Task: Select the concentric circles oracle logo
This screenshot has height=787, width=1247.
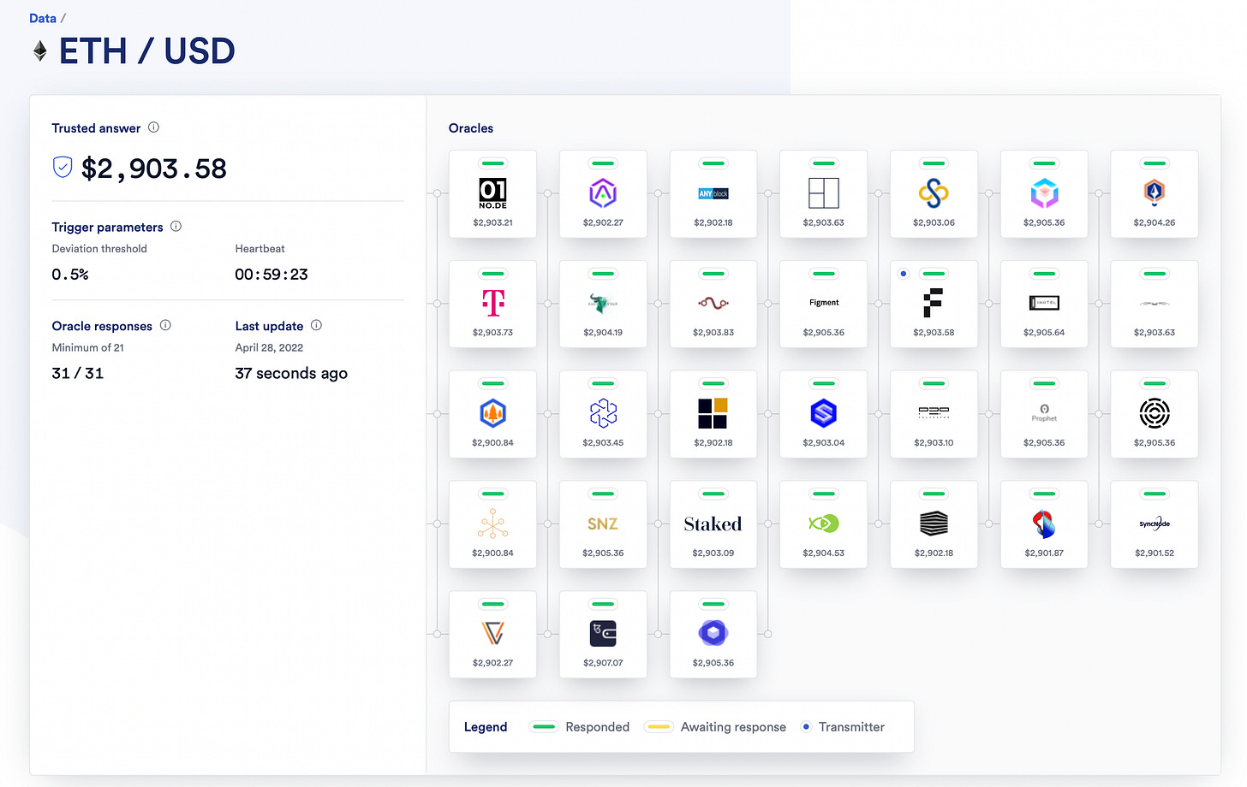Action: [1155, 413]
